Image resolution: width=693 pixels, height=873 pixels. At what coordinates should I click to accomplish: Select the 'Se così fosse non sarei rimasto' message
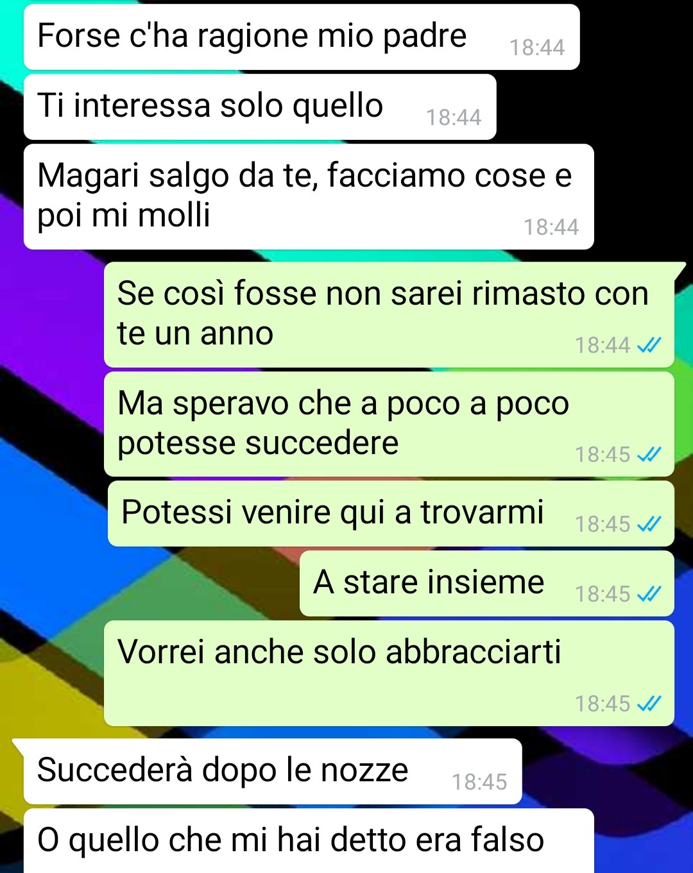389,314
